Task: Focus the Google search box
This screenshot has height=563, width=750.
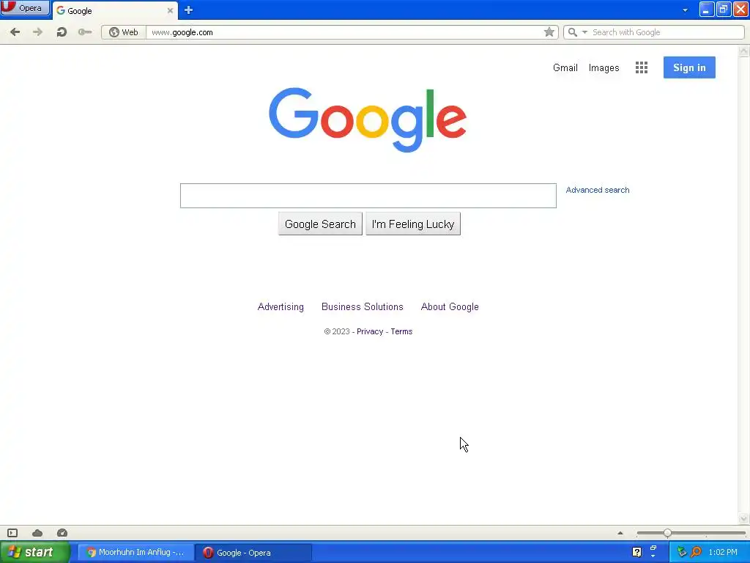Action: tap(368, 195)
